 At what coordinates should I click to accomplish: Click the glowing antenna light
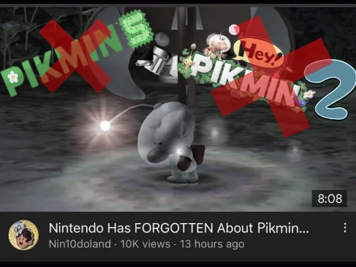[x=105, y=126]
